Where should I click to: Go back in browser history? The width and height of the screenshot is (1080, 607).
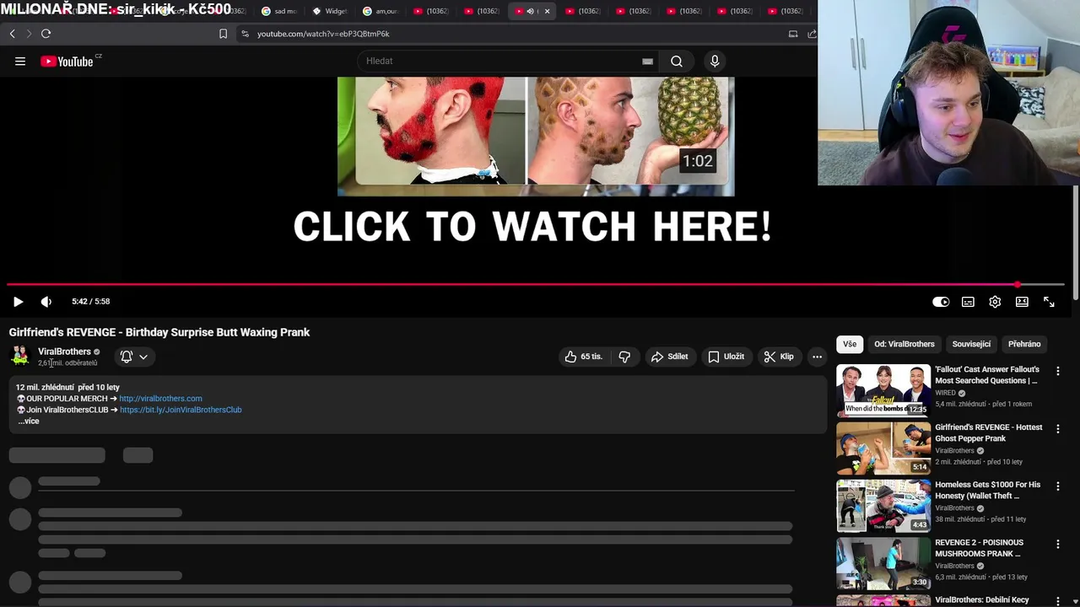(12, 34)
